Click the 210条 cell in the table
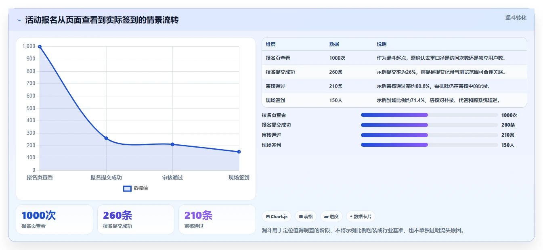This screenshot has height=250, width=543. [x=336, y=86]
